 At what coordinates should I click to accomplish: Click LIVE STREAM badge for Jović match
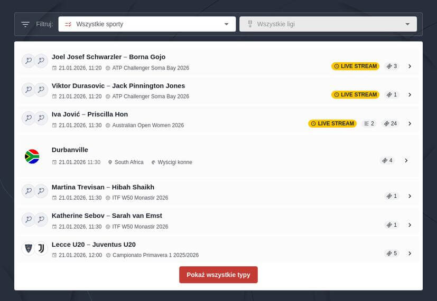332,124
